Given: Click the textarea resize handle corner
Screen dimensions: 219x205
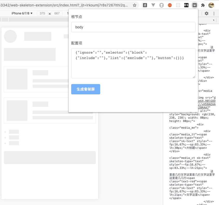Looking at the screenshot, I should coord(194,77).
